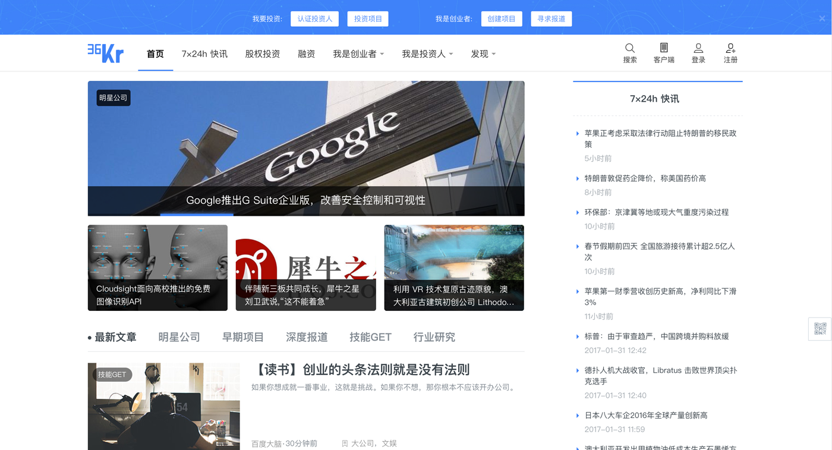Open news 日本八大车企2016年全球产量
832x450 pixels.
[645, 416]
